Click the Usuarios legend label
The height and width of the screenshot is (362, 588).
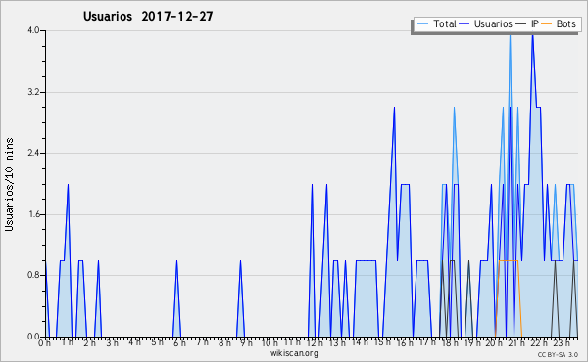click(493, 23)
